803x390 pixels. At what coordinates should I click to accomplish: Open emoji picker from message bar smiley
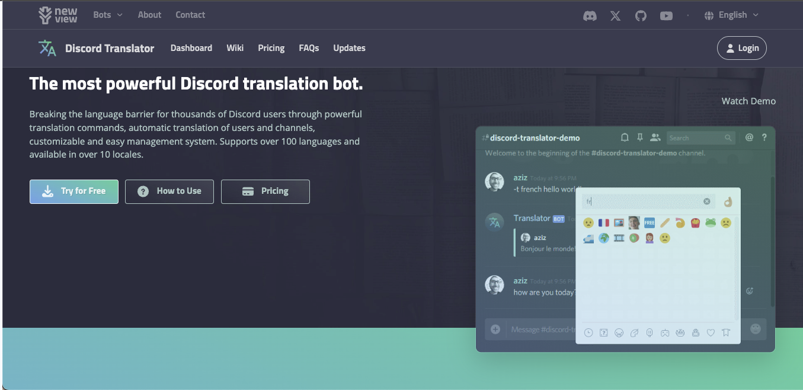pyautogui.click(x=756, y=328)
